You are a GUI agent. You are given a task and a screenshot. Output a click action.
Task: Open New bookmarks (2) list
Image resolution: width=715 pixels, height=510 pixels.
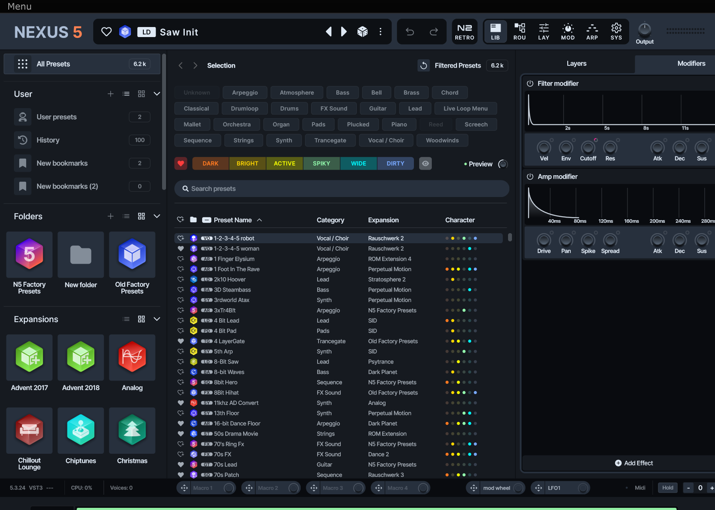[82, 186]
